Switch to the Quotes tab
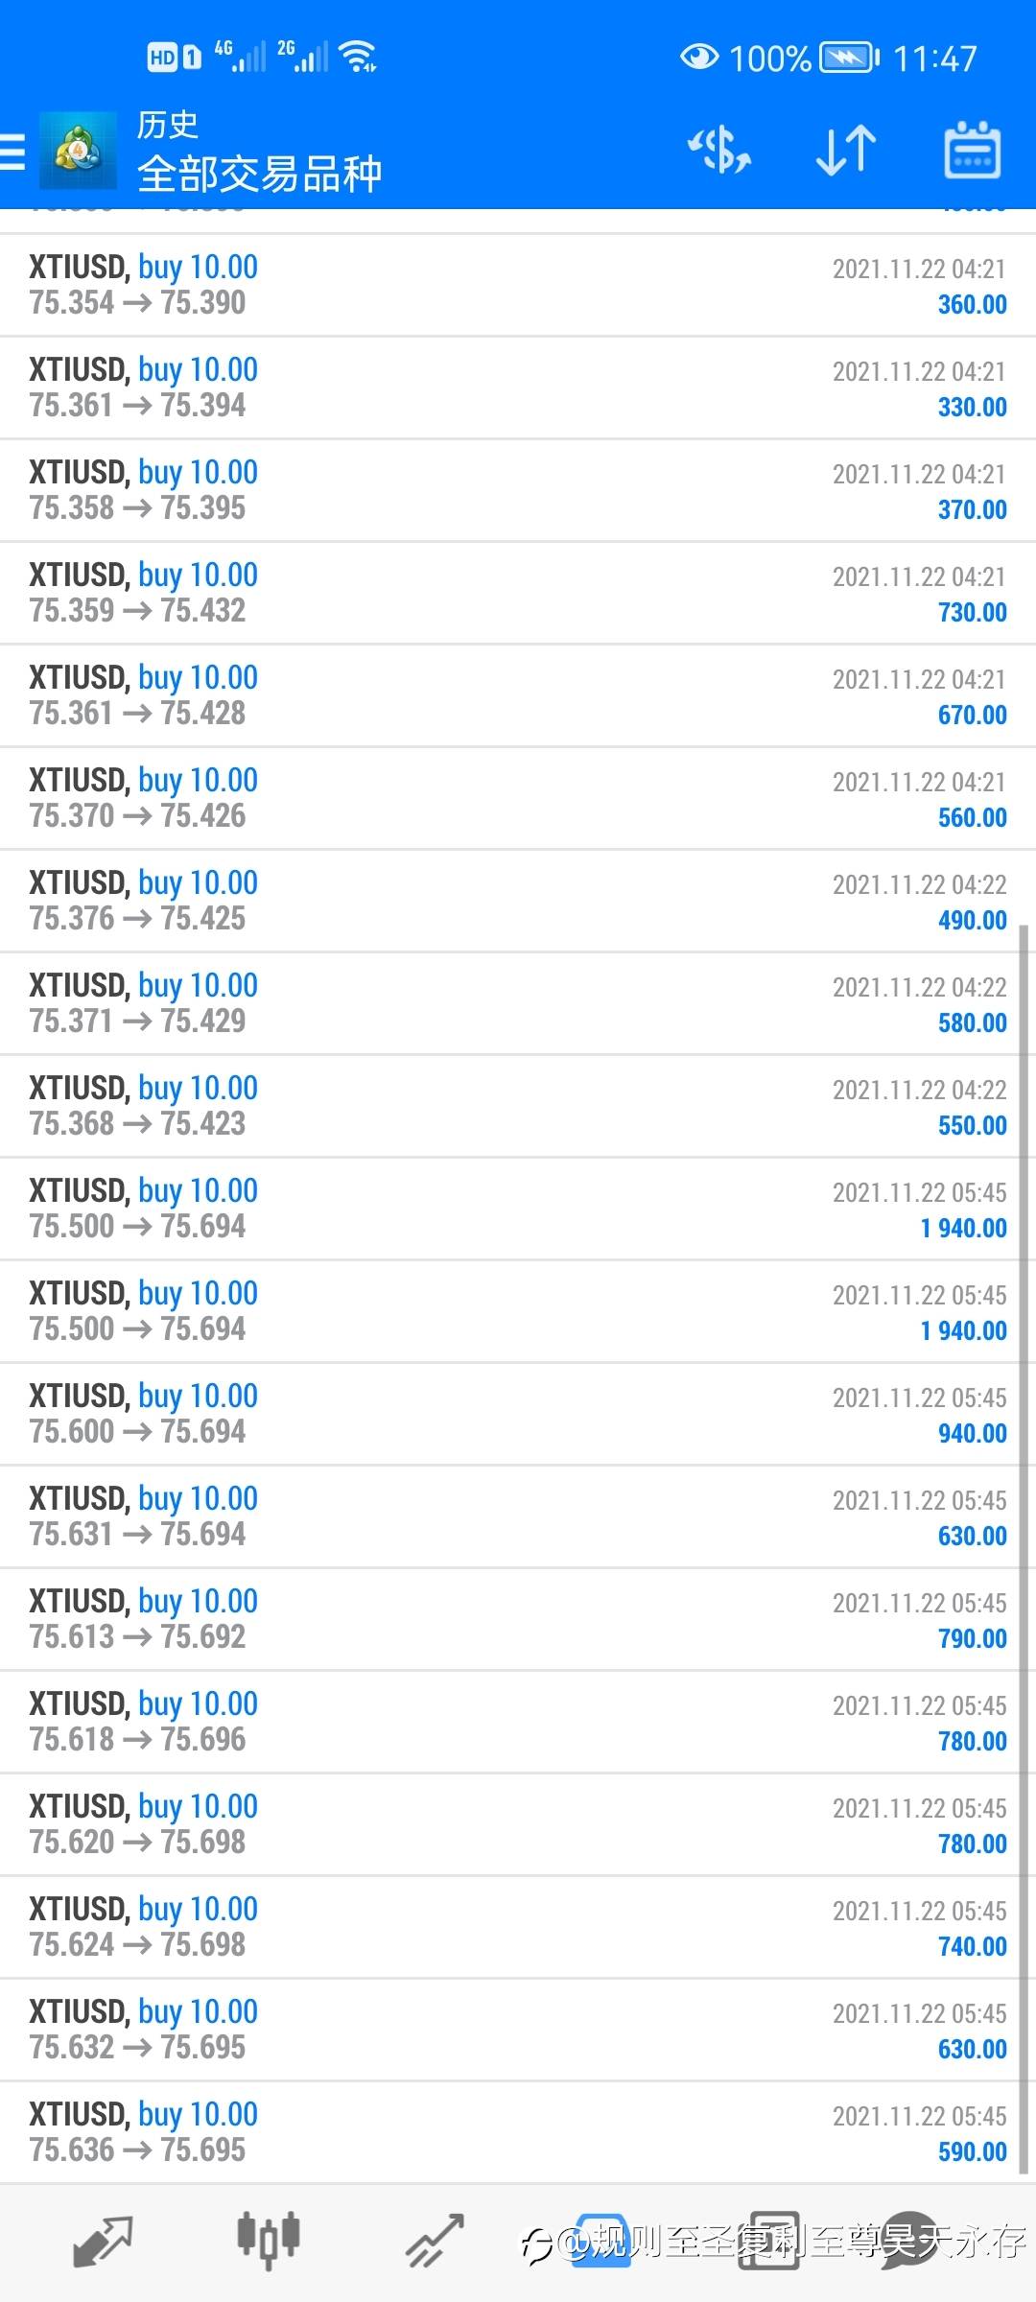1036x2302 pixels. 103,2242
